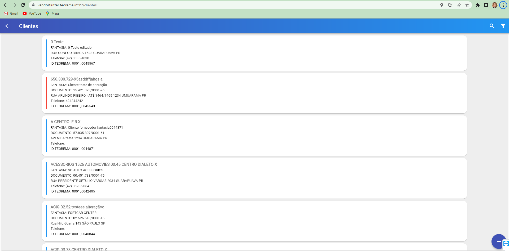The image size is (509, 251).
Task: Open the client card '0 Teste'
Action: [x=254, y=53]
